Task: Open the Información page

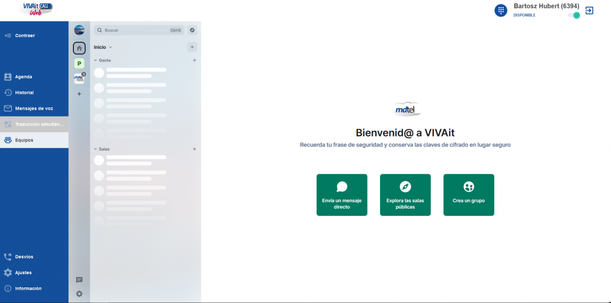Action: pyautogui.click(x=34, y=289)
